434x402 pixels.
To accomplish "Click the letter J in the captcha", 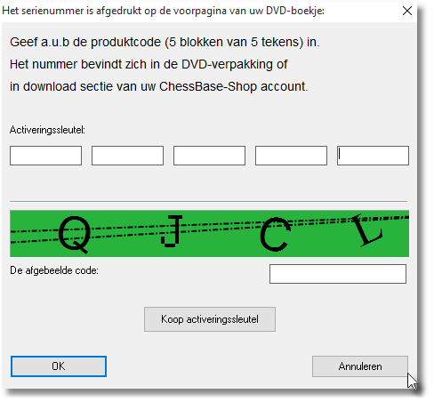I will tap(172, 231).
